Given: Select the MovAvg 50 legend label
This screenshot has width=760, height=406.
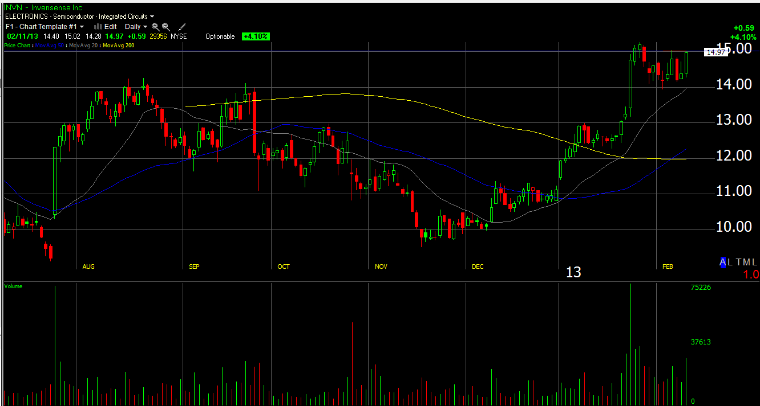Looking at the screenshot, I should point(50,45).
